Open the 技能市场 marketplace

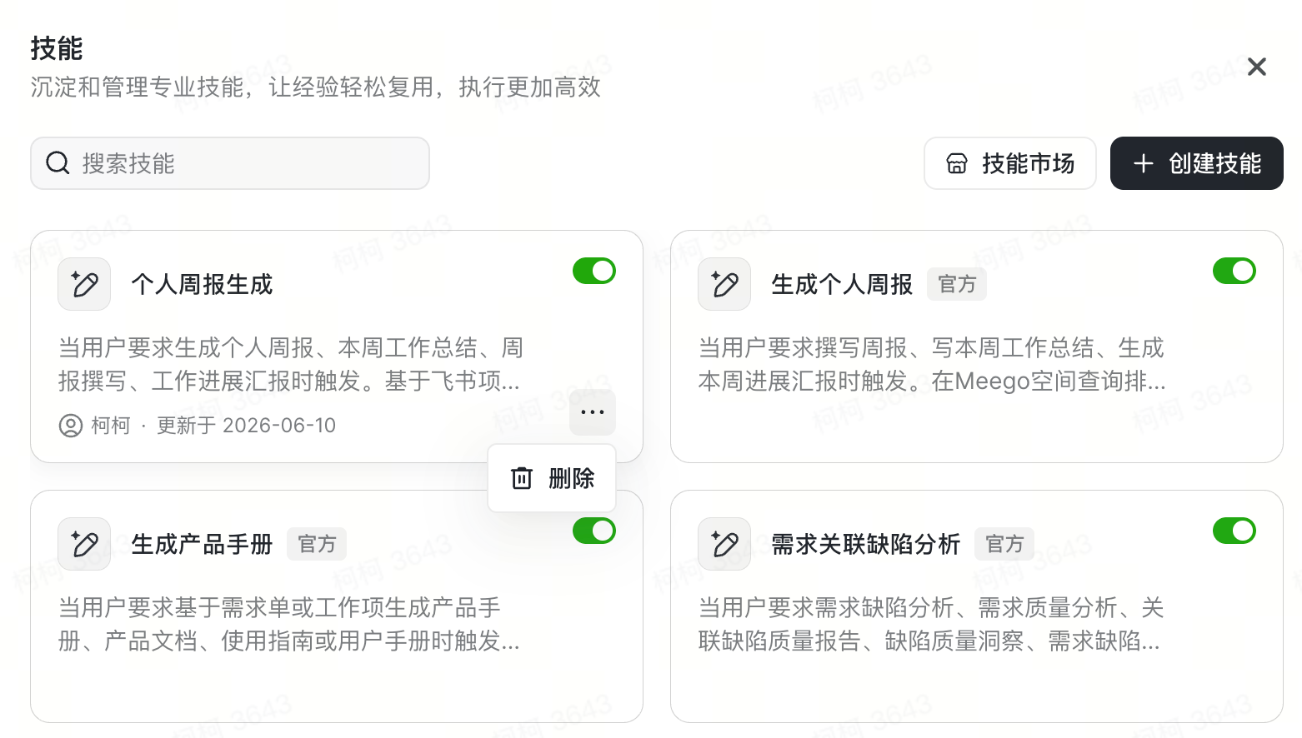click(1010, 163)
